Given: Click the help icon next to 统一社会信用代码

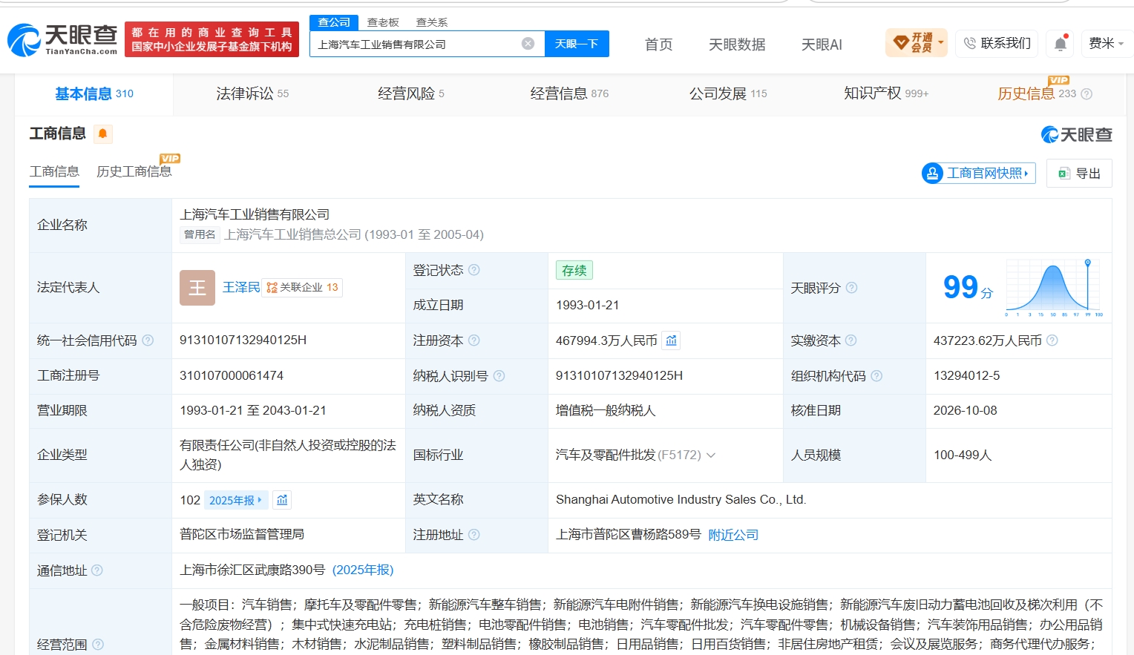Looking at the screenshot, I should click(148, 340).
